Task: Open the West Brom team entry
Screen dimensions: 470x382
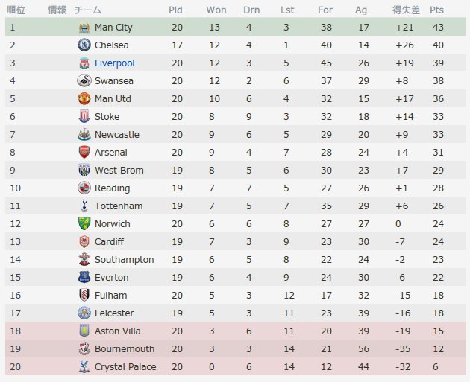Action: (119, 171)
